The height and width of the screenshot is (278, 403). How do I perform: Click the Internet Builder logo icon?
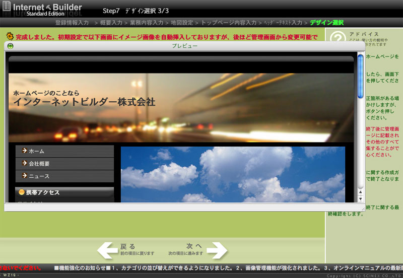coord(6,8)
